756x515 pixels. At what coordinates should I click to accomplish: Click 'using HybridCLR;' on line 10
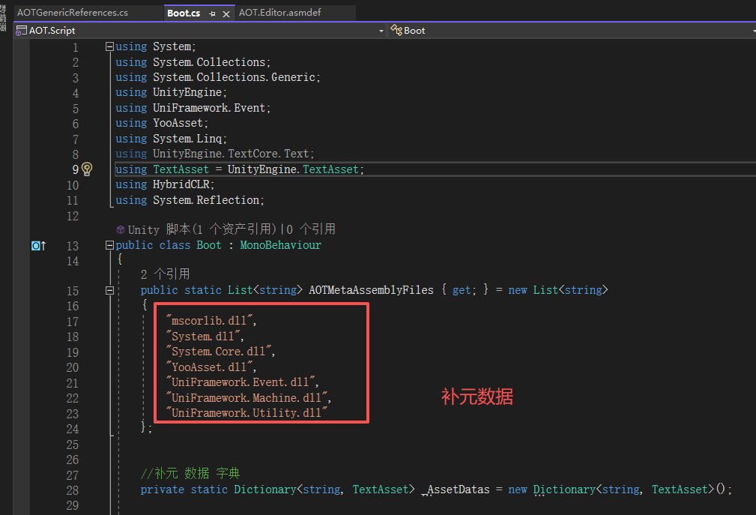pyautogui.click(x=165, y=184)
